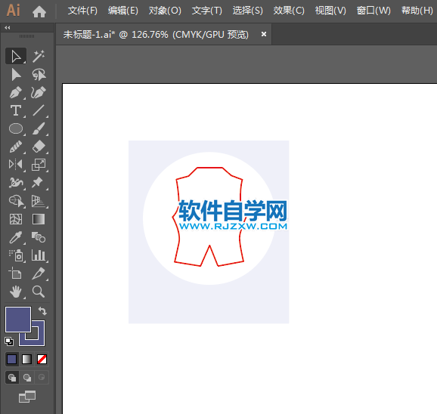437x414 pixels.
Task: Swap fill and stroke colors
Action: pyautogui.click(x=42, y=310)
